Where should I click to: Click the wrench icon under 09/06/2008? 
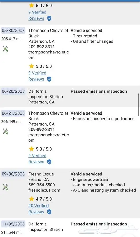6,187
